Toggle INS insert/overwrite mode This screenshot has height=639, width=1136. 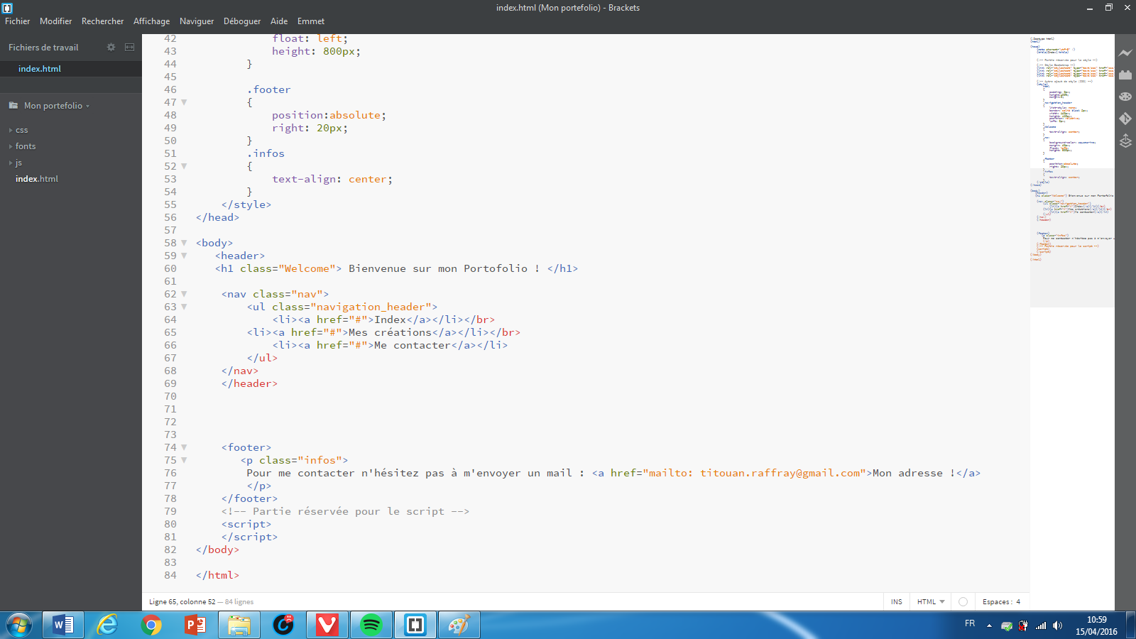tap(897, 601)
